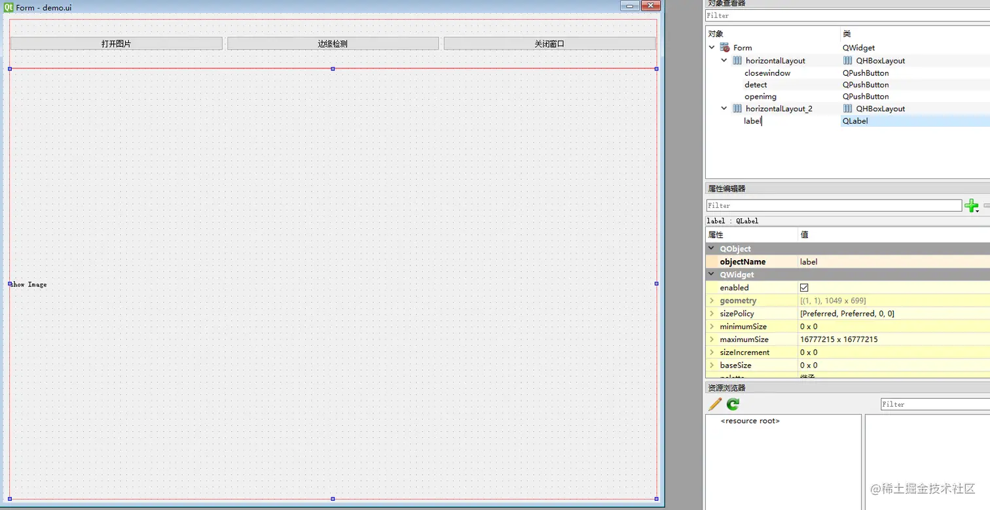Close the Form demo.ui window

(651, 6)
